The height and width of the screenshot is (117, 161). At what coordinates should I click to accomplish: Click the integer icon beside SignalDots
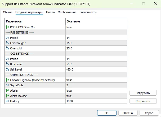[7, 85]
